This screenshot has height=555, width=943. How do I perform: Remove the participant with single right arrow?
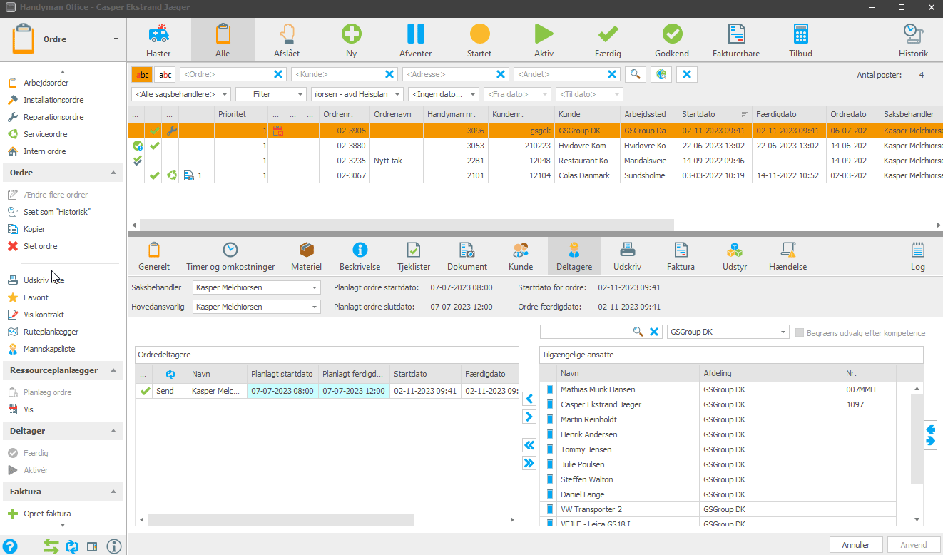coord(529,416)
